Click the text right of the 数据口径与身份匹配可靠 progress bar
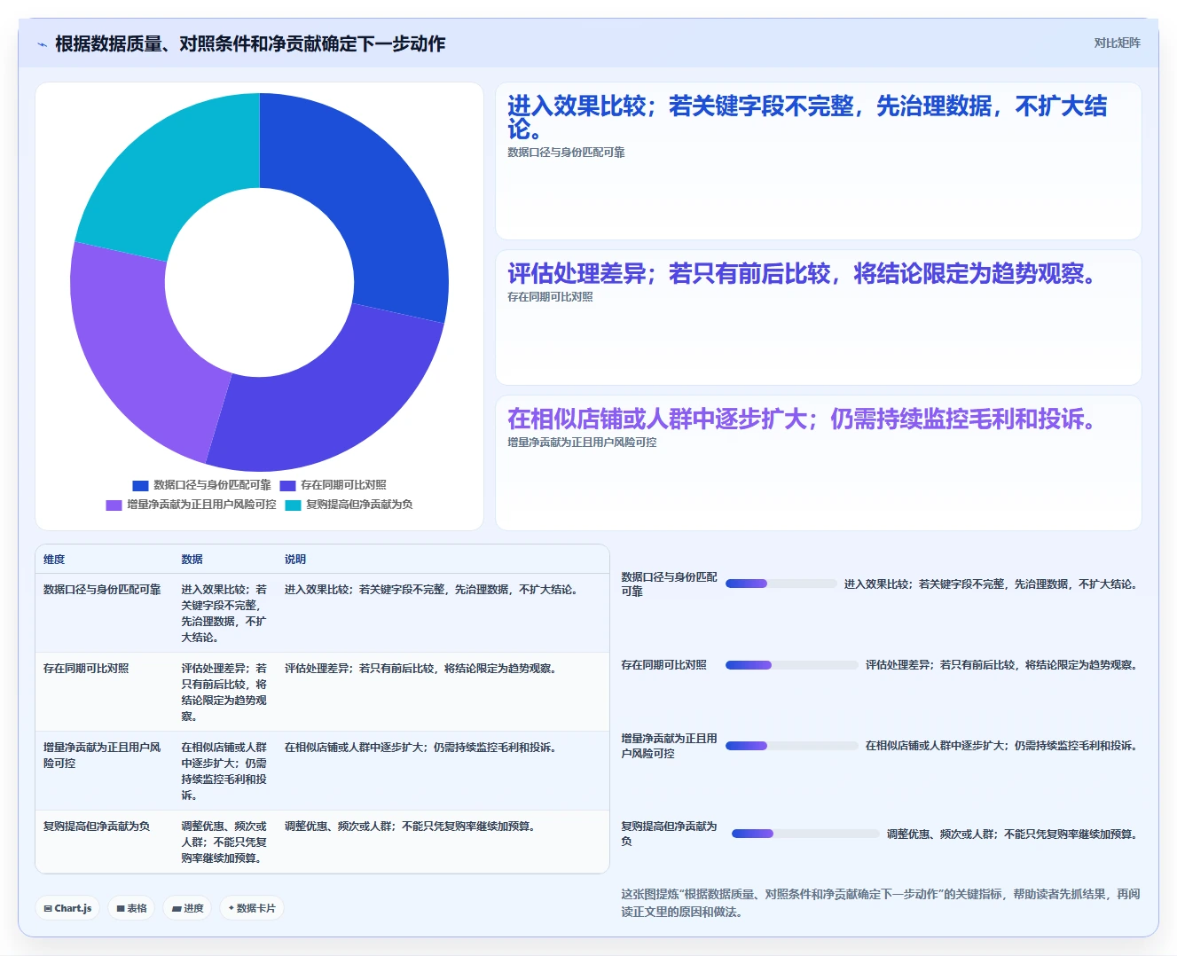Viewport: 1177px width, 956px height. [x=991, y=584]
